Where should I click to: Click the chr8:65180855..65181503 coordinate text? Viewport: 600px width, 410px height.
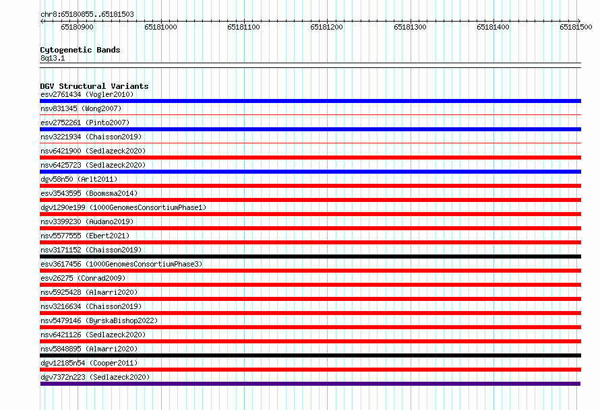87,15
